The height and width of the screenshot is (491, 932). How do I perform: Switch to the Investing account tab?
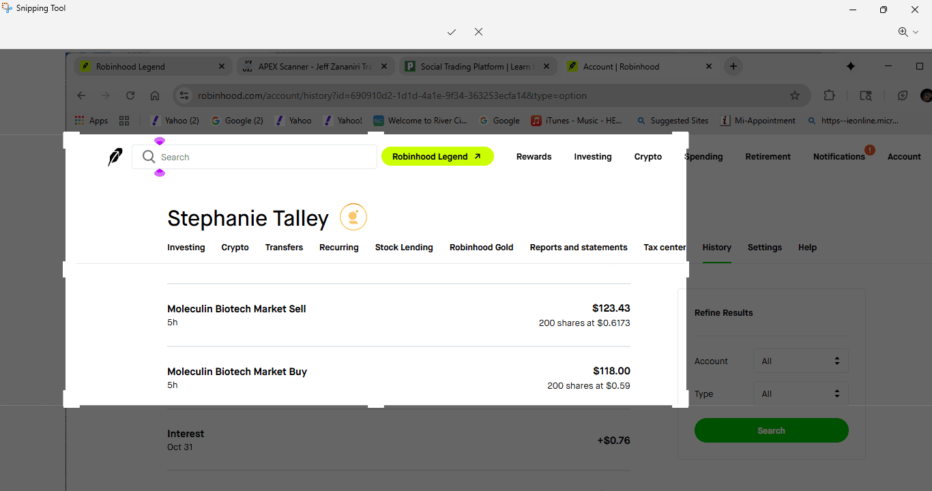(186, 248)
